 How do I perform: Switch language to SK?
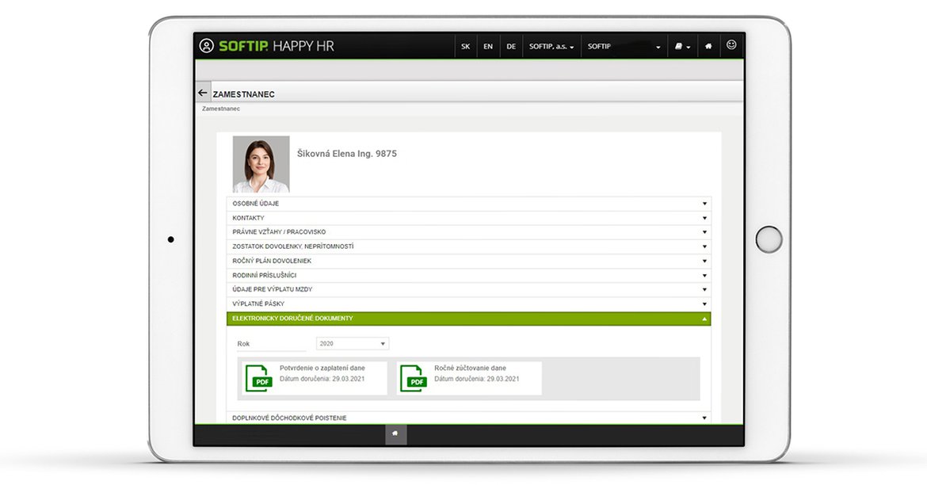coord(465,46)
